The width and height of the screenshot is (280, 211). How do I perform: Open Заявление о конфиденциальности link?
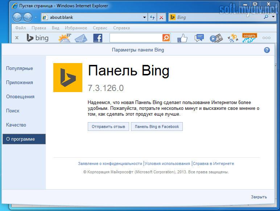(x=110, y=164)
